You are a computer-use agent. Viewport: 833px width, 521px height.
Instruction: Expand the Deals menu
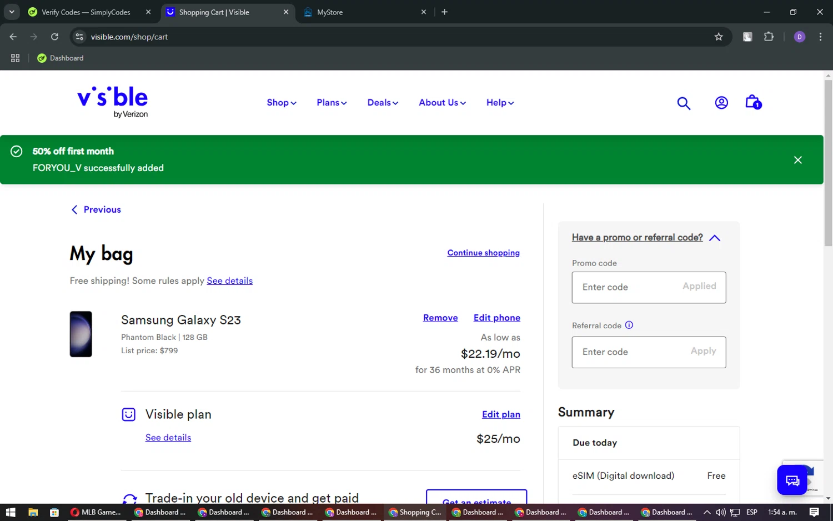(x=383, y=103)
